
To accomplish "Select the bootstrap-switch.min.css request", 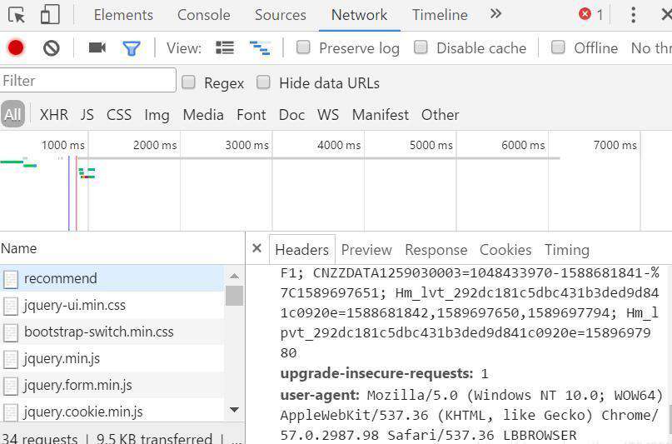I will point(112,332).
